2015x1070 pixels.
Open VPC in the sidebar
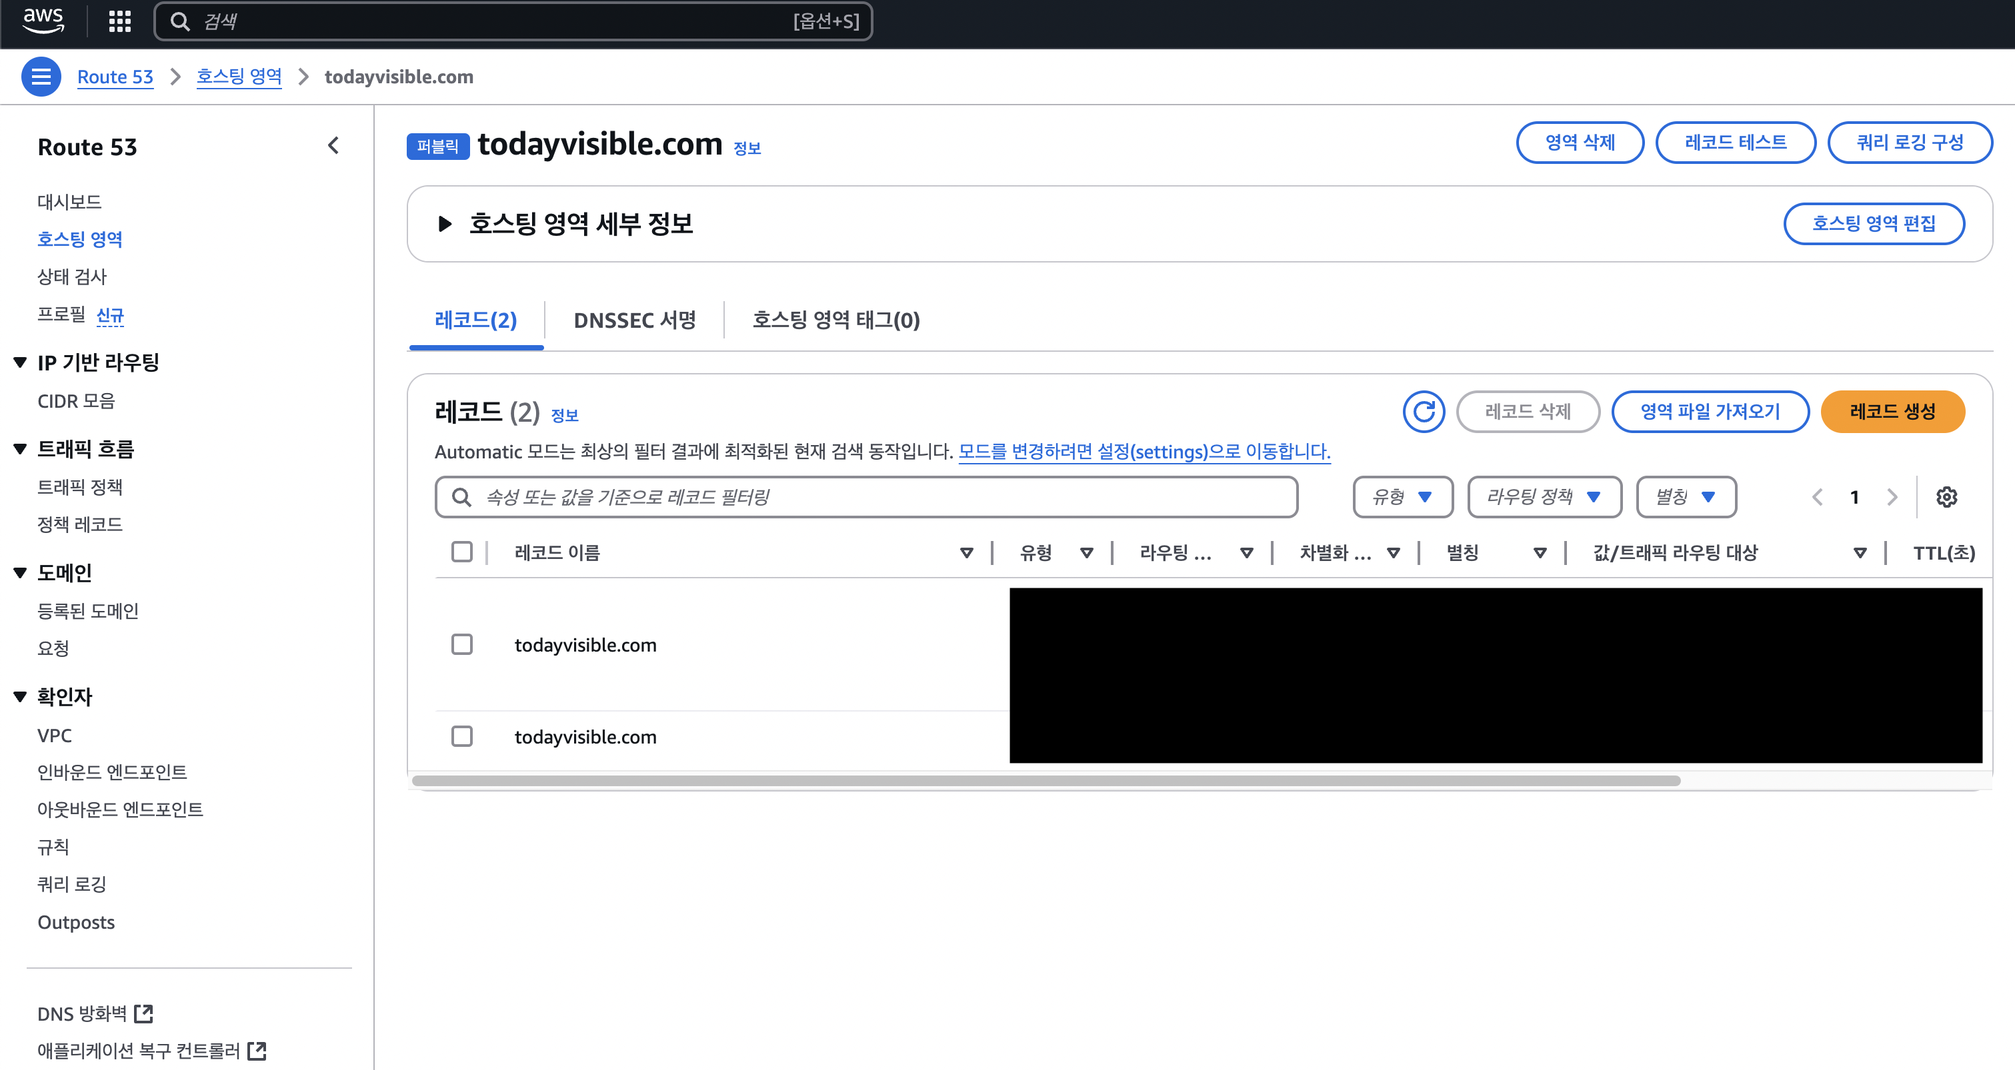[x=55, y=736]
